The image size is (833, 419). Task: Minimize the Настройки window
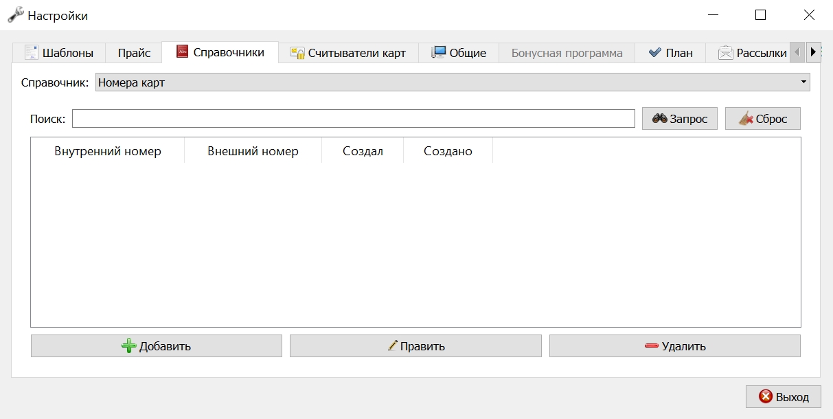click(714, 15)
